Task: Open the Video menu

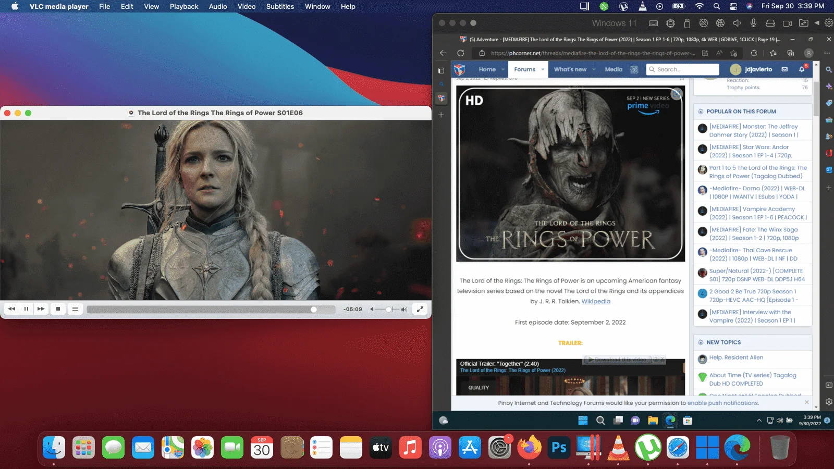Action: click(x=247, y=6)
